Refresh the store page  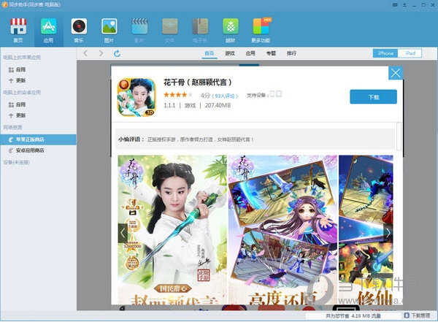point(117,53)
